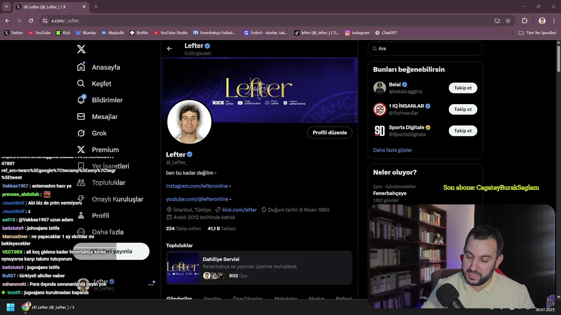Image resolution: width=561 pixels, height=315 pixels.
Task: Open Anasayfa home icon
Action: coord(81,67)
